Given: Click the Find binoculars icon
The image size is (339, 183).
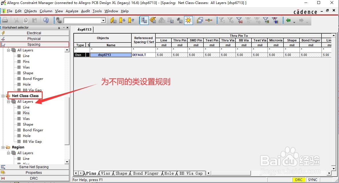Looking at the screenshot, I should point(59,20).
